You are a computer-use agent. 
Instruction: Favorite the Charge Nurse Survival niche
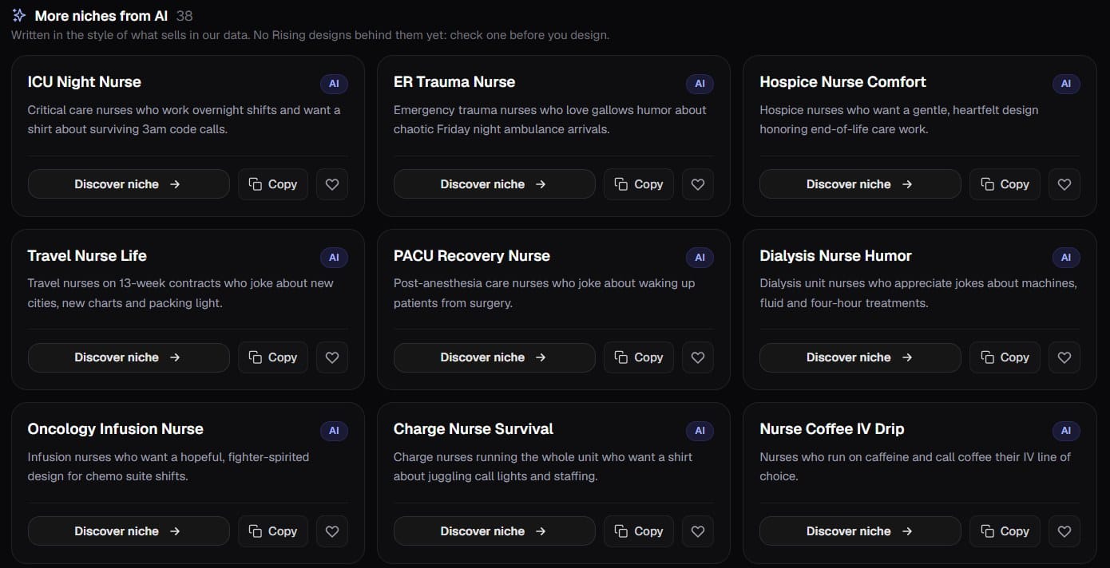pyautogui.click(x=698, y=531)
